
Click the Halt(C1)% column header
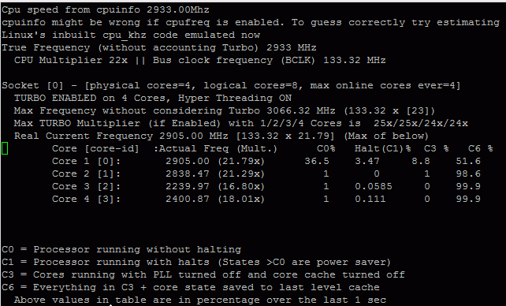(383, 148)
